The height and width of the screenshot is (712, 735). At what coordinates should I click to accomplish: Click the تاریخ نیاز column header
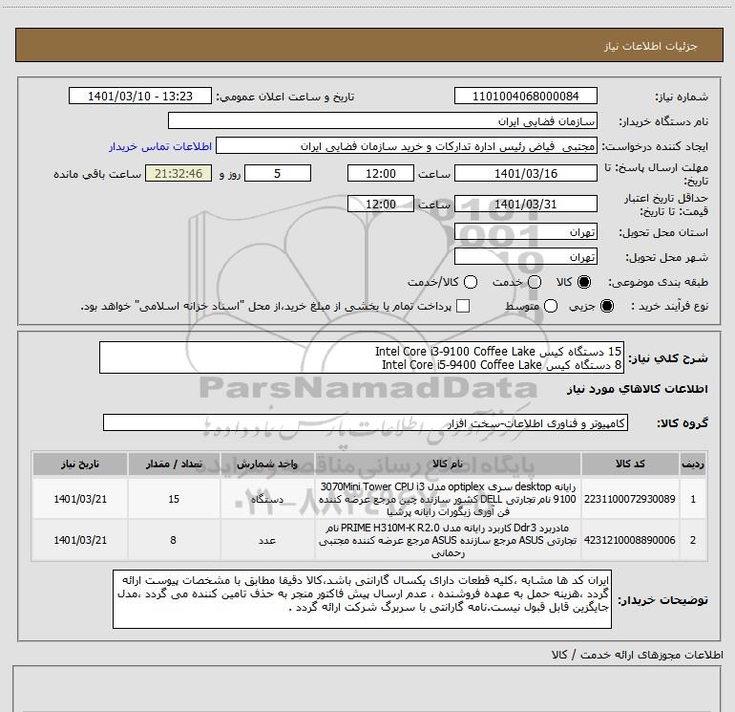point(79,464)
